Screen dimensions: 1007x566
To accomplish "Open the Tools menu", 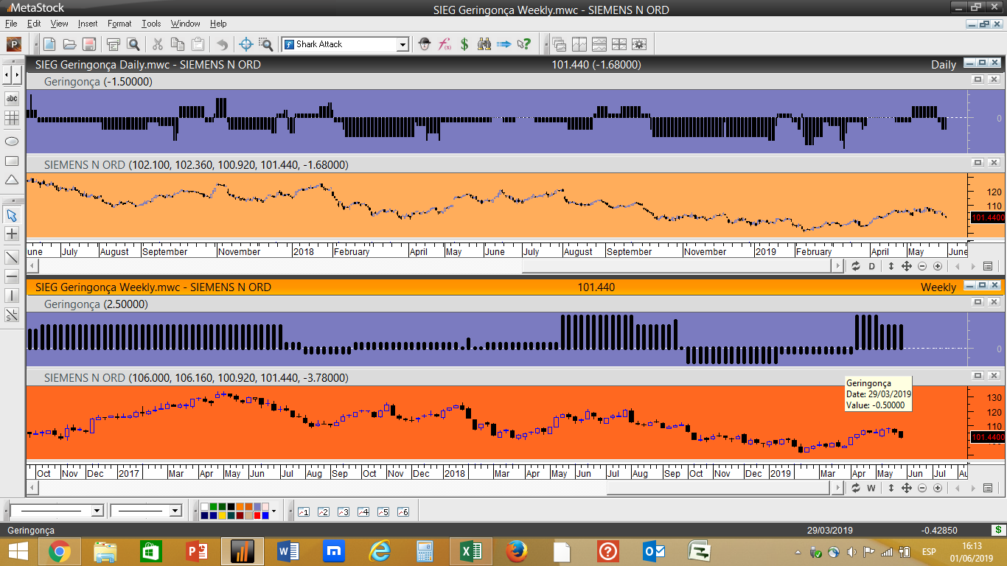I will point(151,24).
